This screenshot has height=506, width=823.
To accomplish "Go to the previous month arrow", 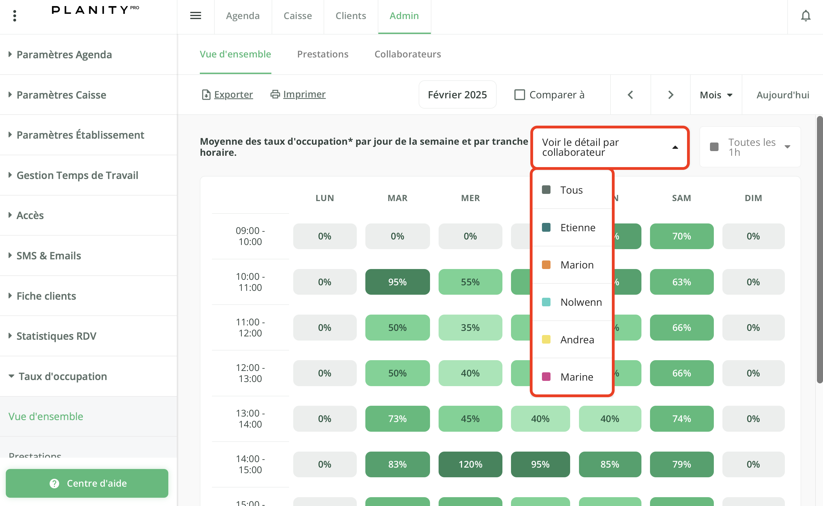I will (x=630, y=95).
